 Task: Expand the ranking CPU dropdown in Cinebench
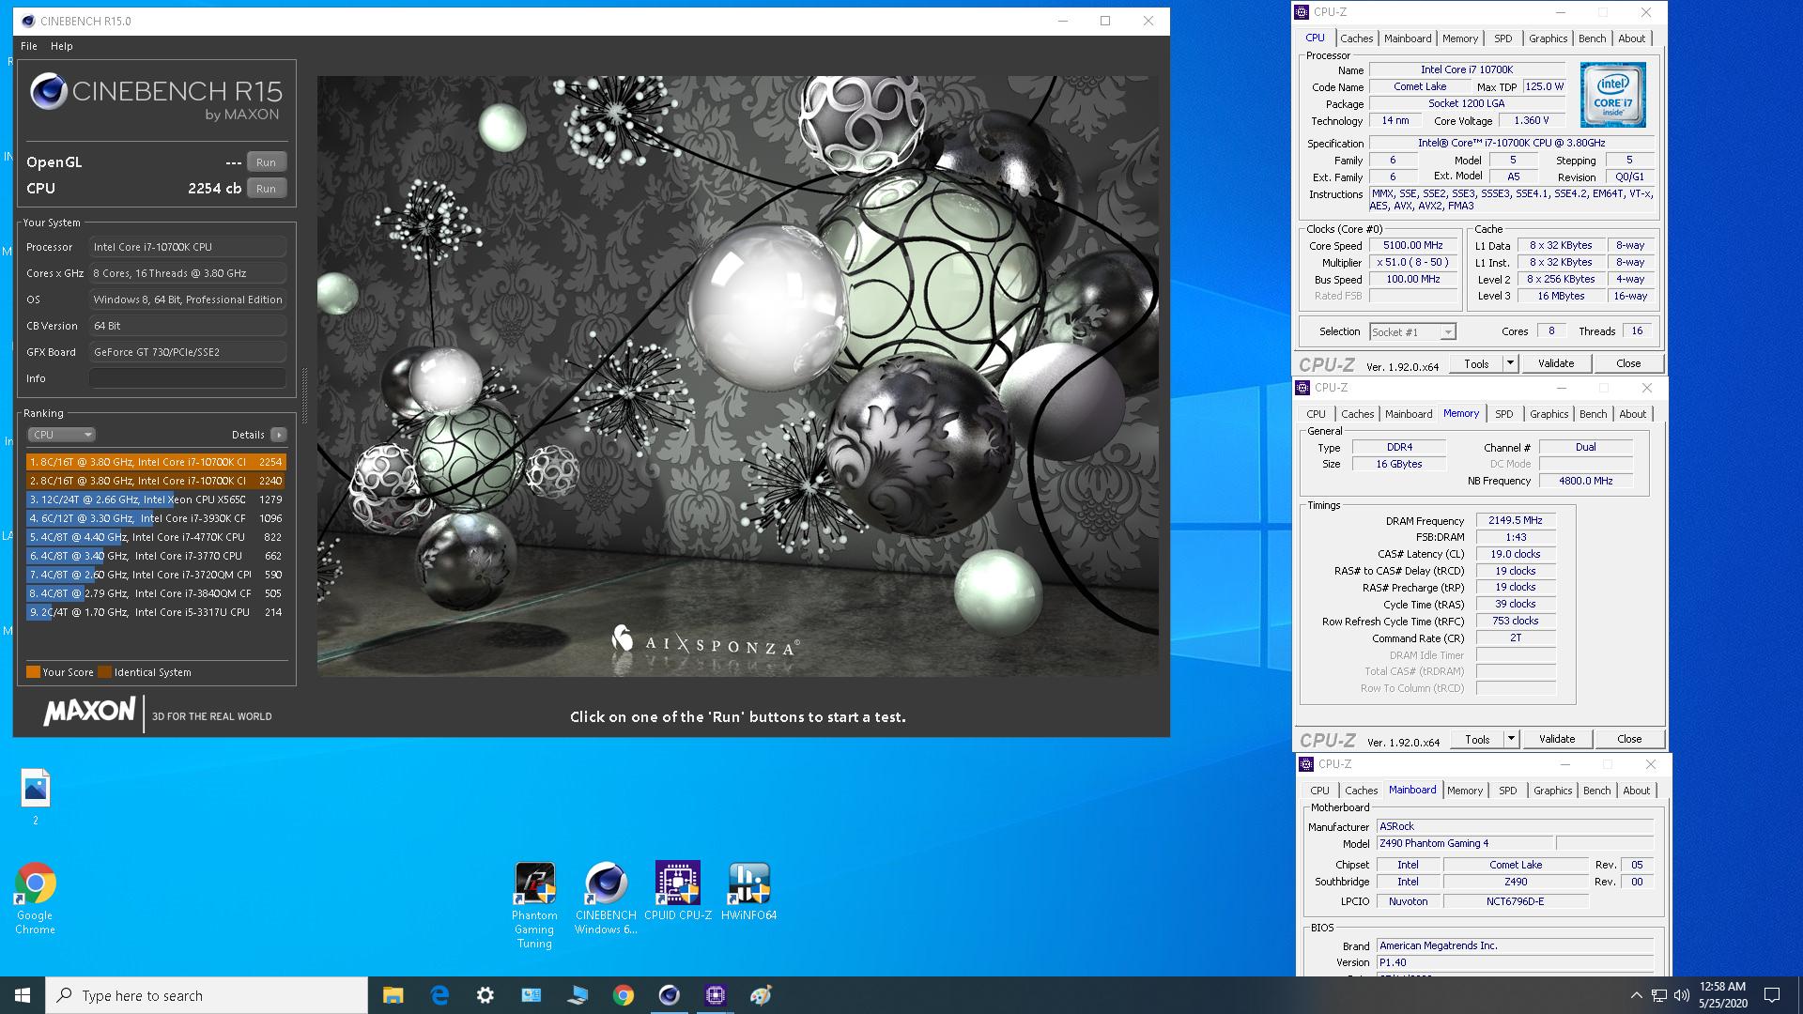(x=62, y=435)
